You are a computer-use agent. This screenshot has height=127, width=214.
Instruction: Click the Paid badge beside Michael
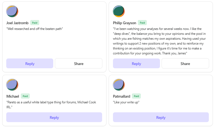click(25, 96)
